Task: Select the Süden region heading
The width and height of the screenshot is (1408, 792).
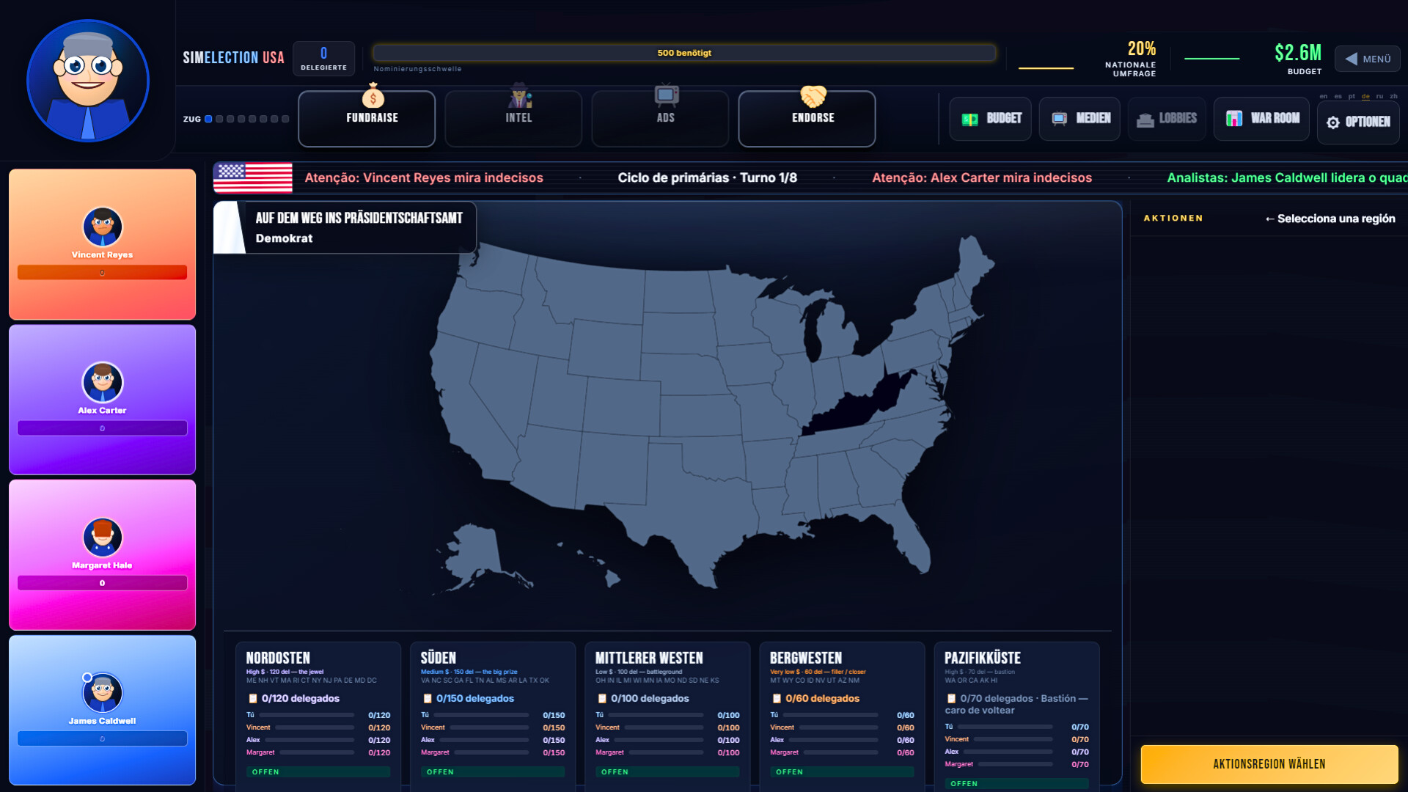Action: (439, 658)
